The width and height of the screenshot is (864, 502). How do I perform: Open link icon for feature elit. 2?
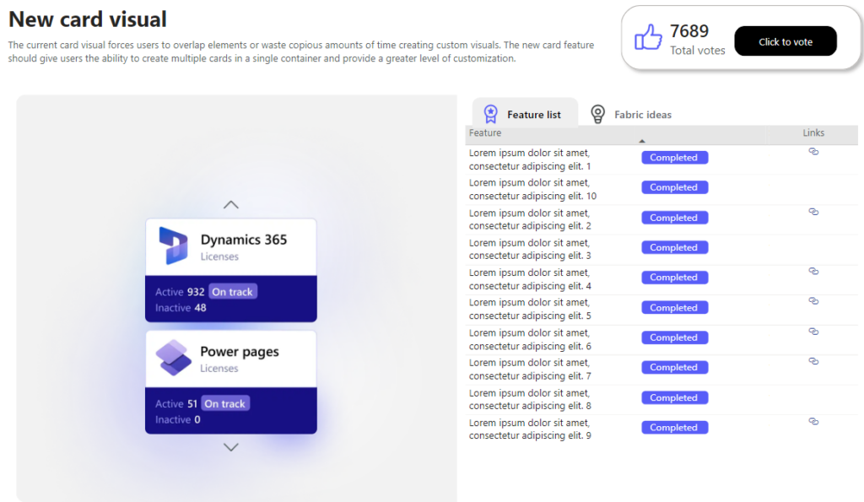(x=813, y=212)
